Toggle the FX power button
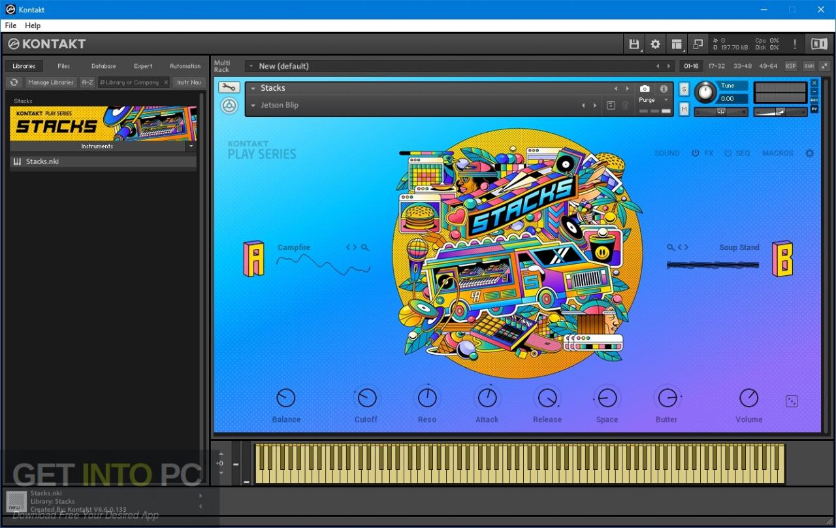Image resolution: width=836 pixels, height=528 pixels. (696, 153)
